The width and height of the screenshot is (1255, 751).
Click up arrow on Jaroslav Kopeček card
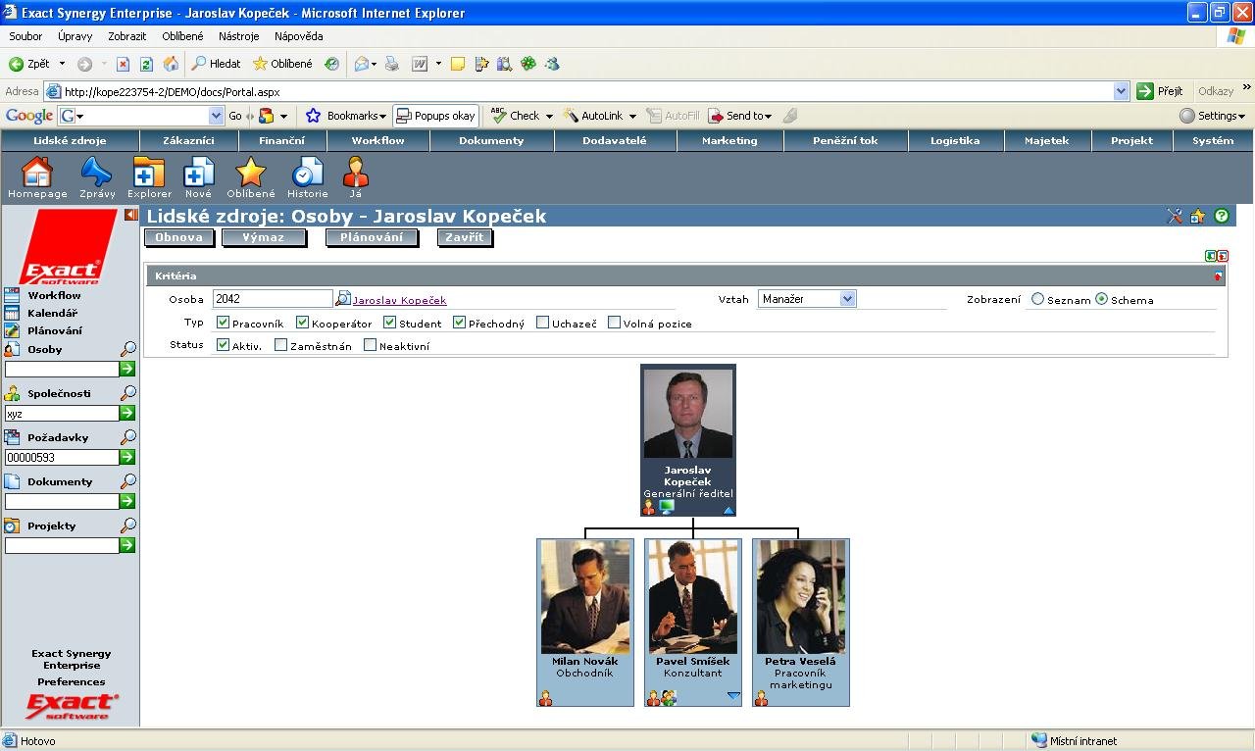728,510
